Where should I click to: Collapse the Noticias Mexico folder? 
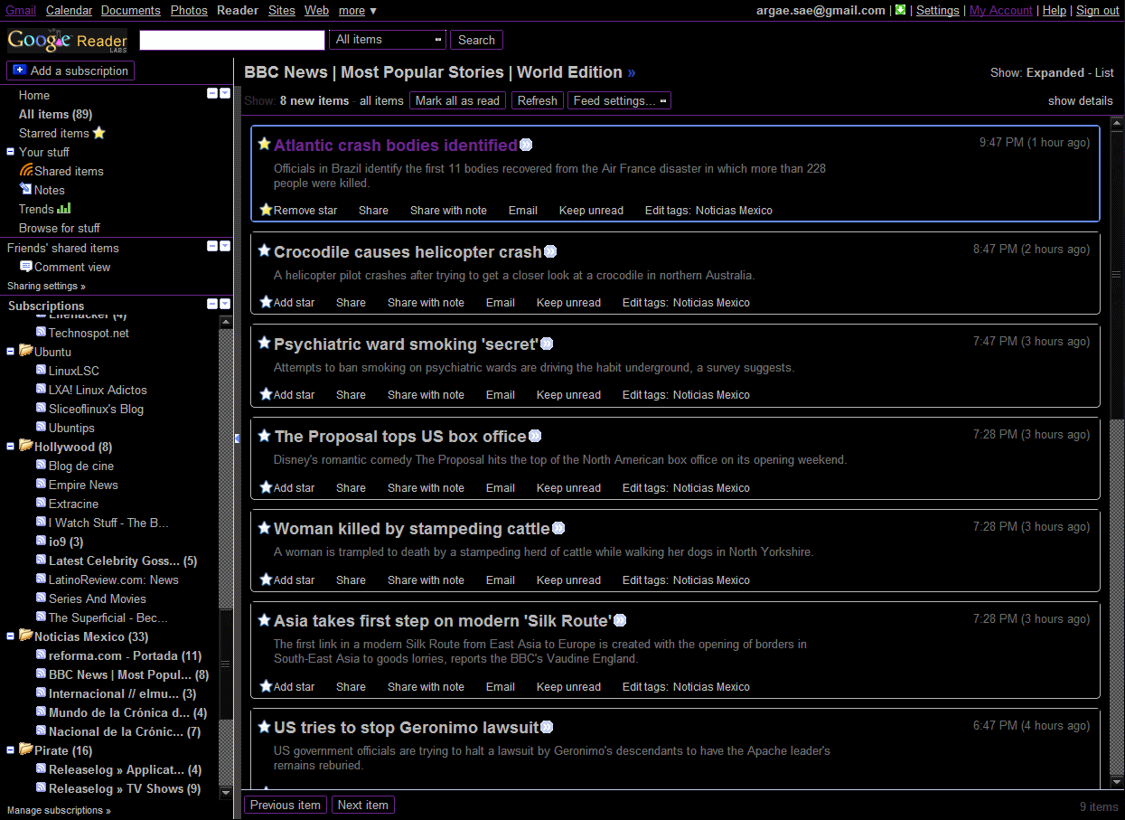coord(11,636)
